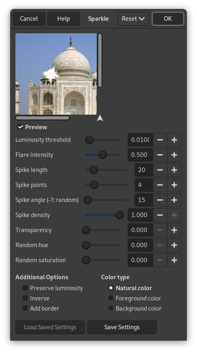Screen dimensions: 197x352
Task: Open the Reset dropdown
Action: pos(133,19)
